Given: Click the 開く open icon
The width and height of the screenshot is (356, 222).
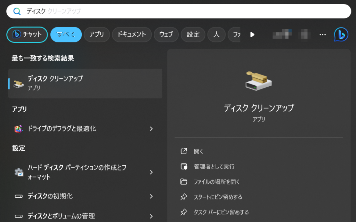Looking at the screenshot, I should [184, 151].
